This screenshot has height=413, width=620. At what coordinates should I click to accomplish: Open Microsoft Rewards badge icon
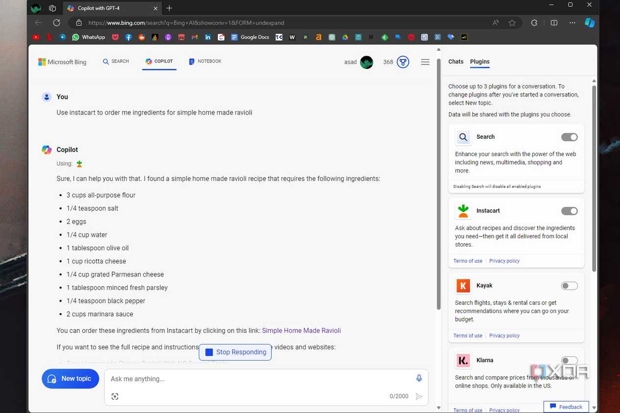(x=403, y=62)
